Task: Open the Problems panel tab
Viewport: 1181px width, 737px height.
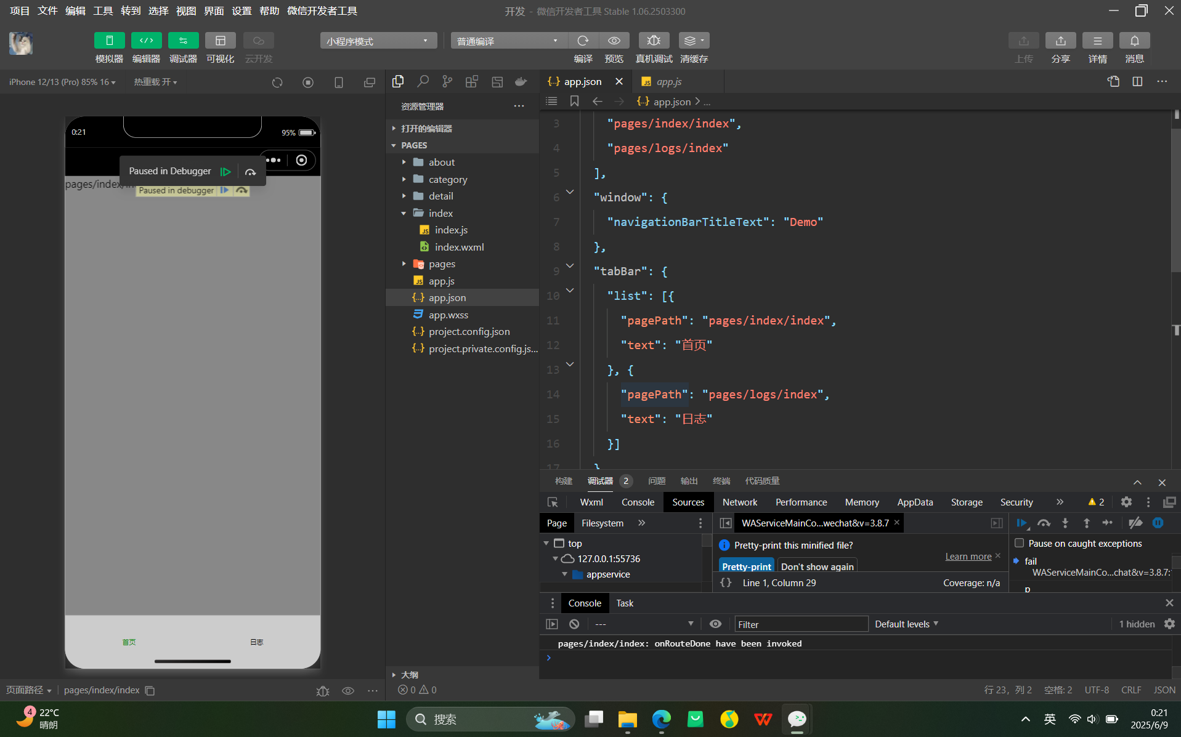Action: click(657, 481)
